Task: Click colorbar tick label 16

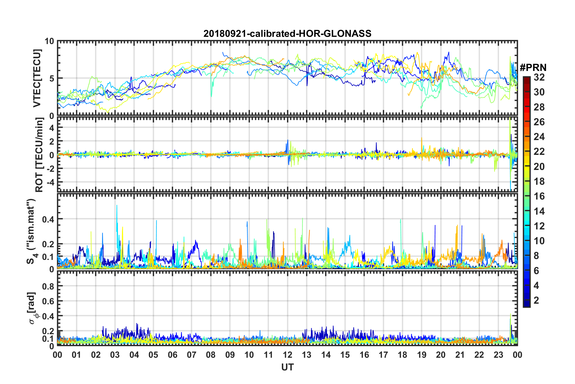Action: [x=539, y=196]
